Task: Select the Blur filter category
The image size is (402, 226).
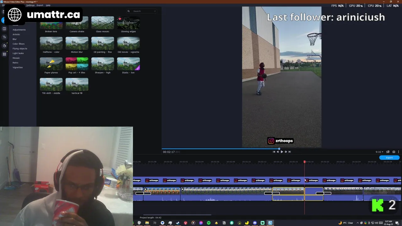Action: pyautogui.click(x=14, y=39)
